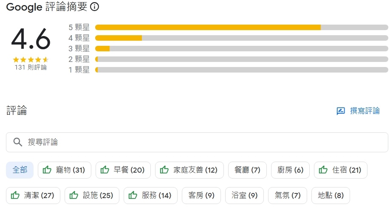
Task: Click the thumbs-up icon on 家庭友善 chip
Action: [164, 170]
